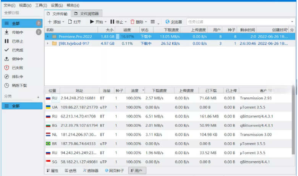Click the BG Bulgaria flag icon

[x=48, y=125]
